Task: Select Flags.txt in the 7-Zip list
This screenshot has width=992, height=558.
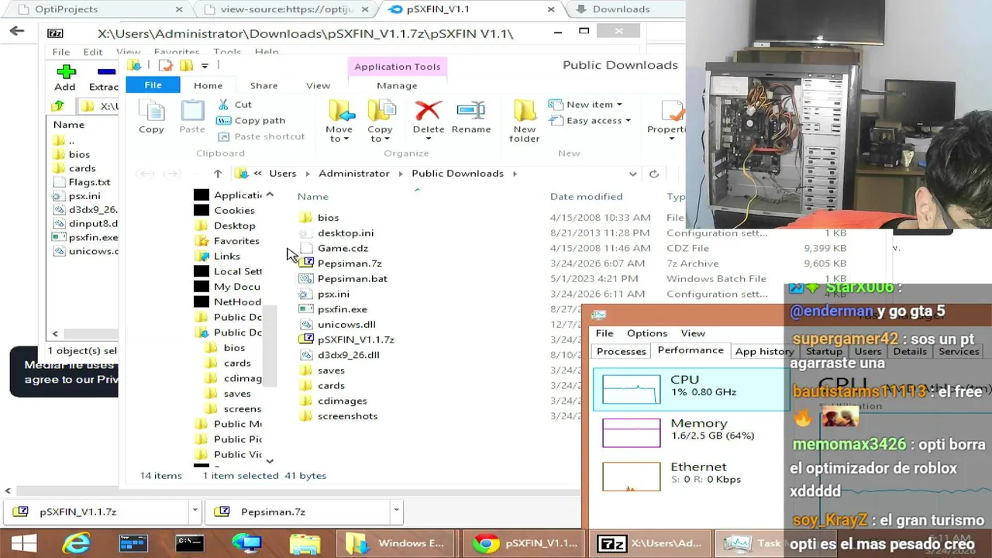Action: point(89,182)
